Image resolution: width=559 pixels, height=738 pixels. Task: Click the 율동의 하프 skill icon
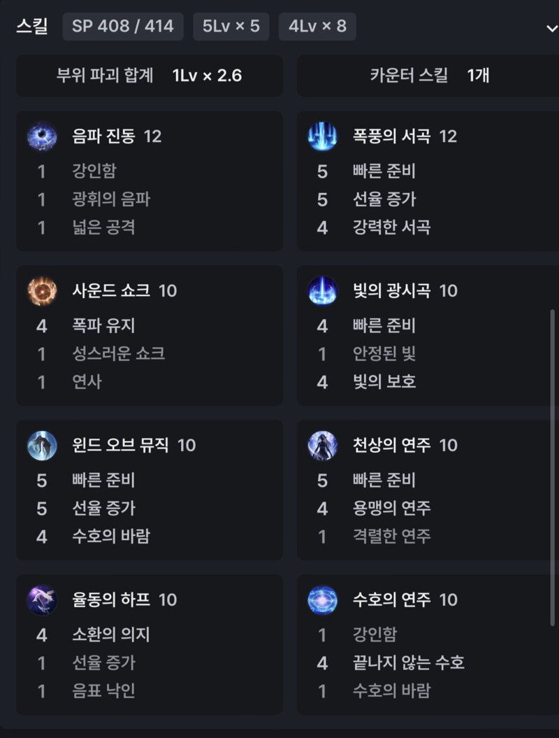43,600
